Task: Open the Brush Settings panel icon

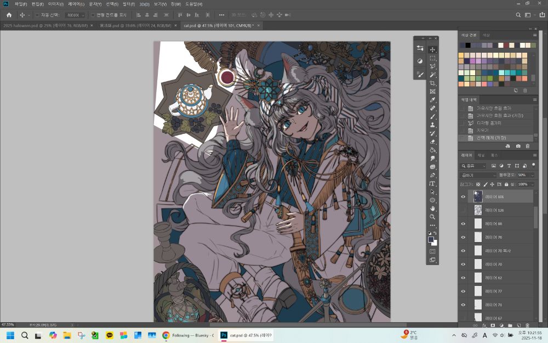Action: pyautogui.click(x=420, y=74)
